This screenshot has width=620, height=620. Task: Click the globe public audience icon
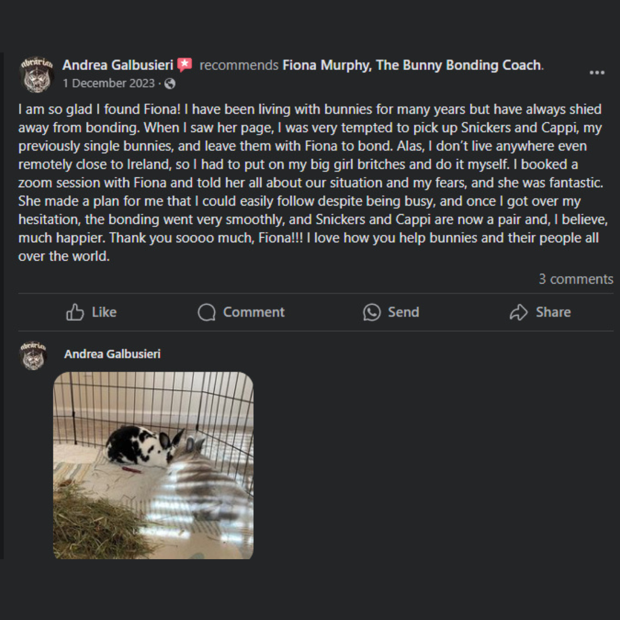[x=170, y=84]
